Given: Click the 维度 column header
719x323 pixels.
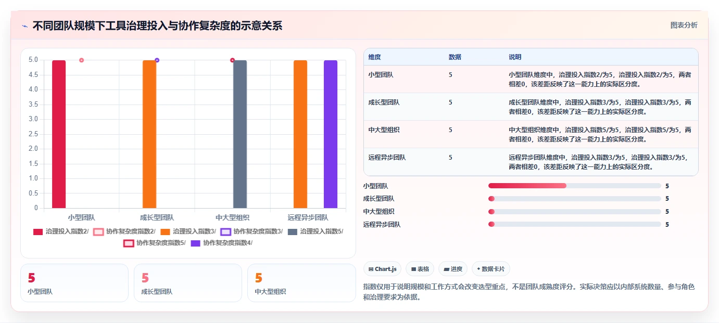Looking at the screenshot, I should [x=375, y=57].
